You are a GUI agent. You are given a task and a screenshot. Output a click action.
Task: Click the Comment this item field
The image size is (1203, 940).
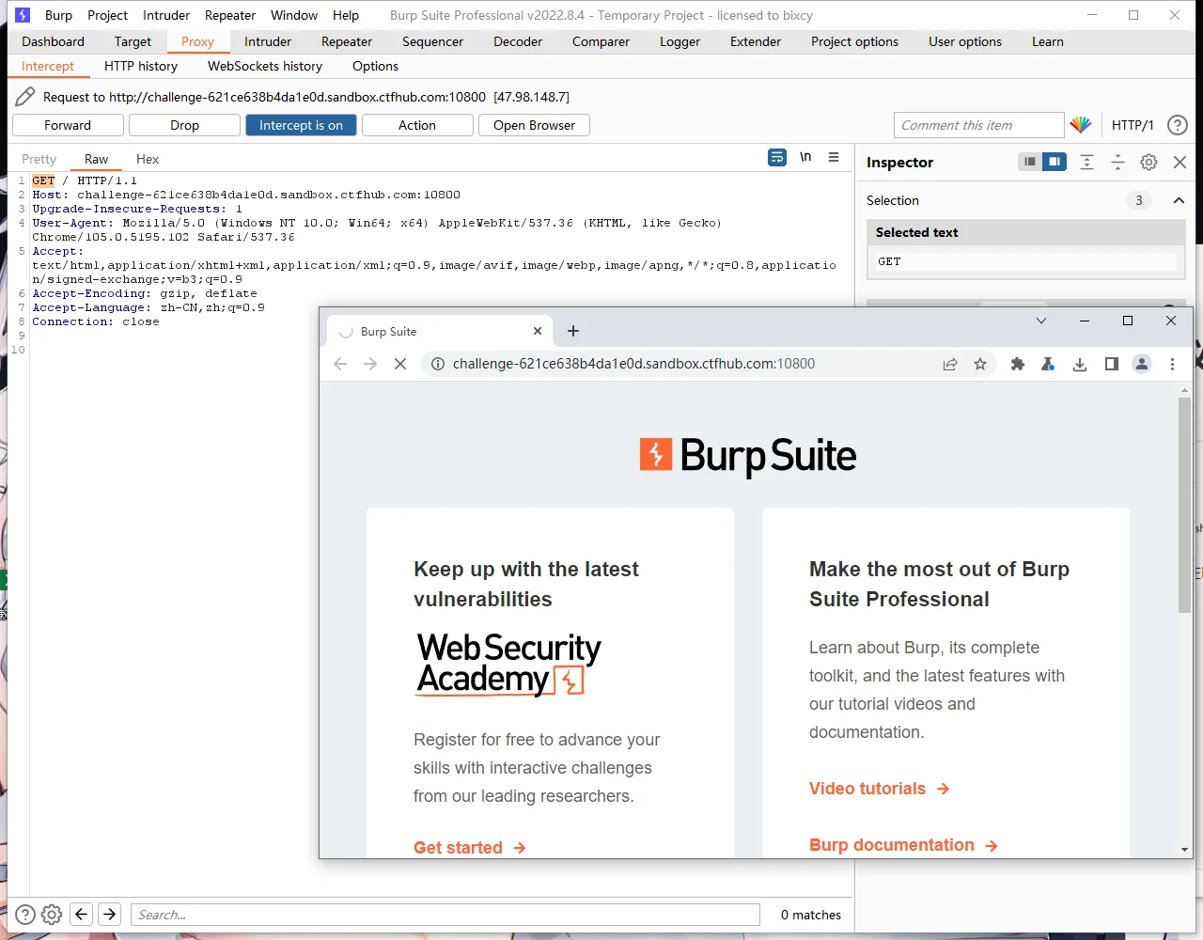coord(977,125)
